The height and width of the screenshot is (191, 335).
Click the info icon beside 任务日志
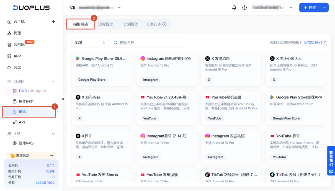coord(164,24)
